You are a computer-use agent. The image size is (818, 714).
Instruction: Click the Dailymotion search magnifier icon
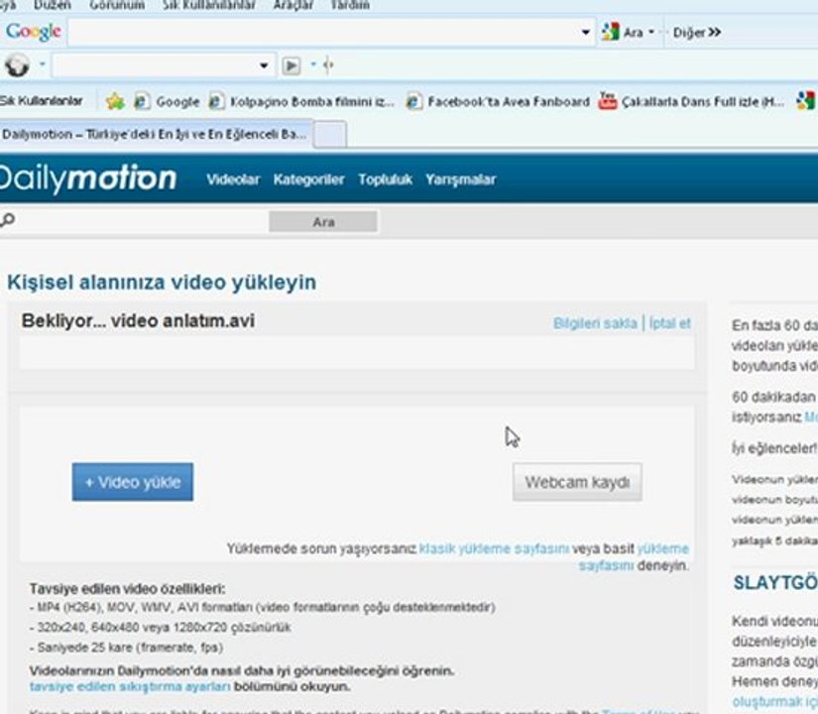[7, 220]
